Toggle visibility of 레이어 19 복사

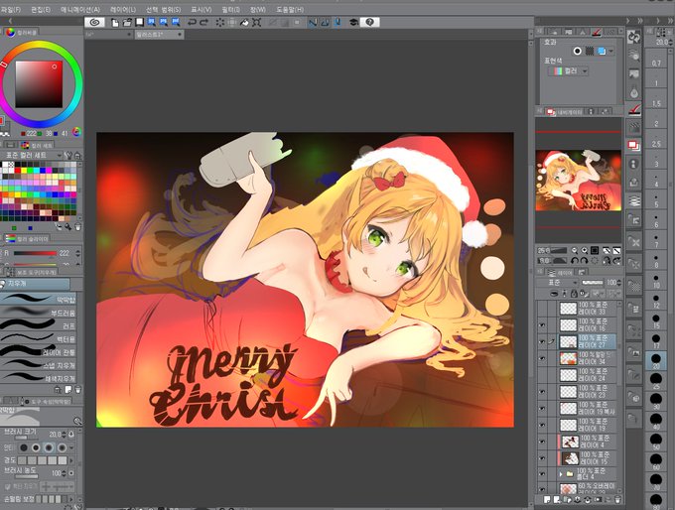[542, 409]
